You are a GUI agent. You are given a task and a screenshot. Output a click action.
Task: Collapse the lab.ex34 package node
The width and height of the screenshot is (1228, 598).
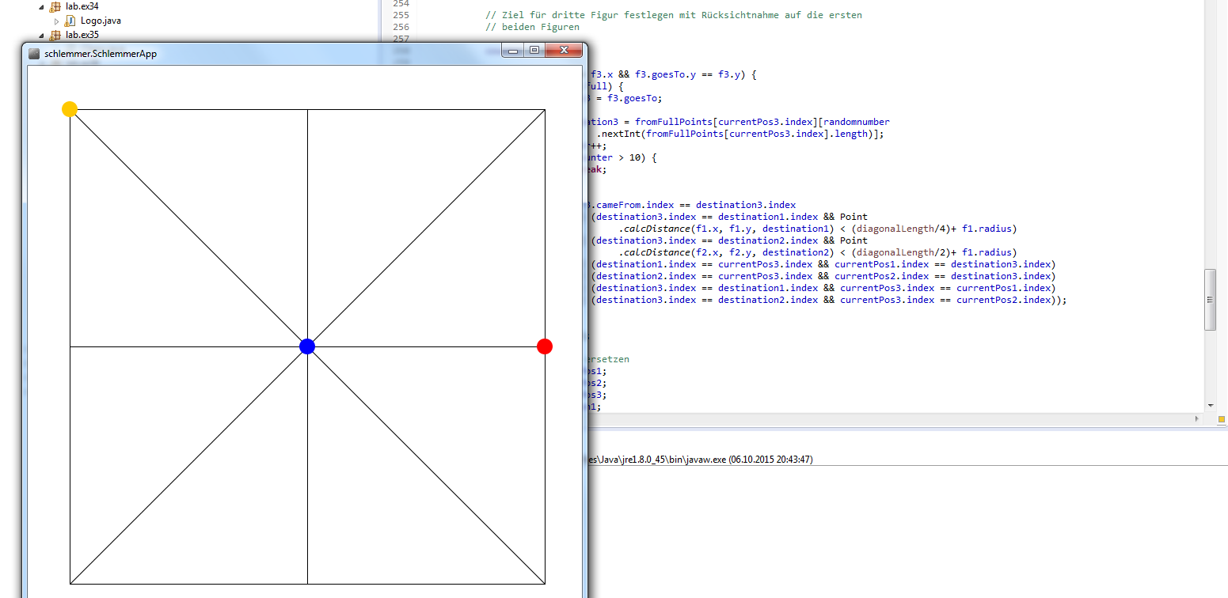pyautogui.click(x=41, y=6)
